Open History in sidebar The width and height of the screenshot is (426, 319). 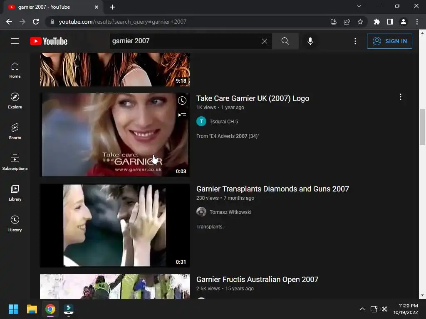(x=15, y=223)
